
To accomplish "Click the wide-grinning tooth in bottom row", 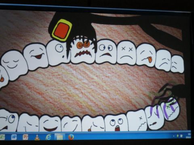I will click(x=50, y=123).
